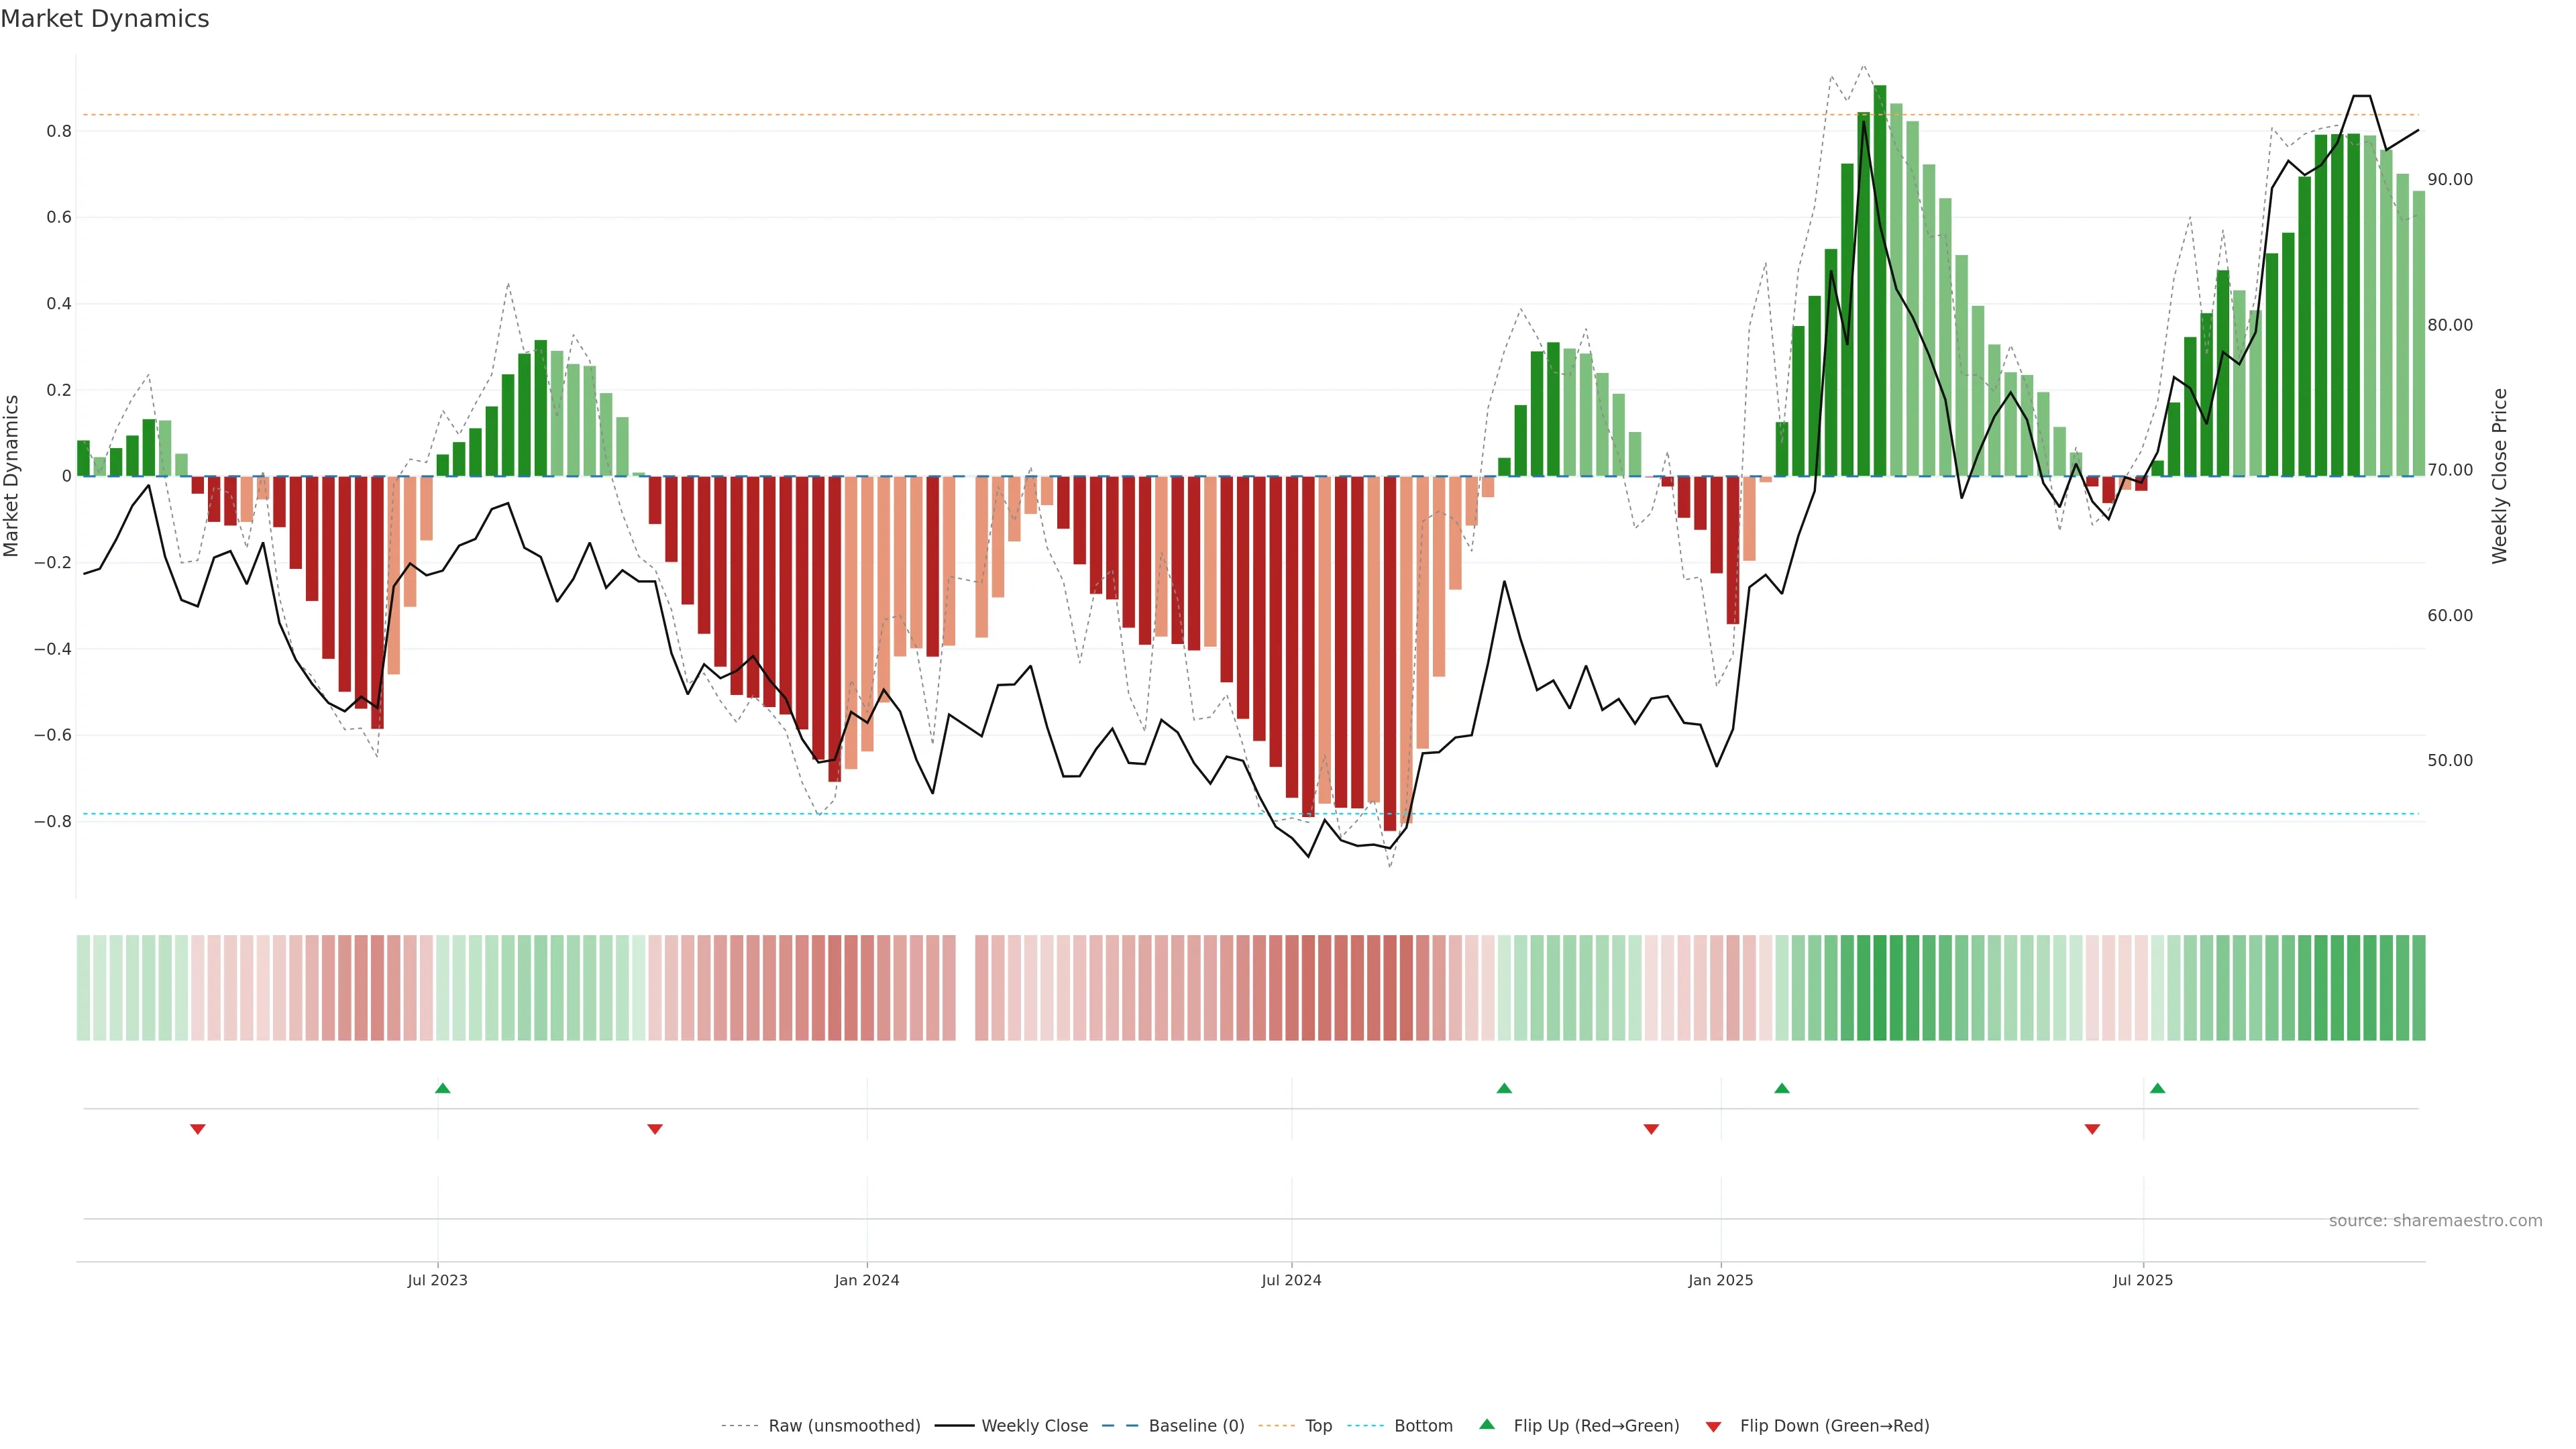Screen dimensions: 2576x1449
Task: Click the red flip-down triangle just before Jul 2025
Action: (x=2092, y=1129)
